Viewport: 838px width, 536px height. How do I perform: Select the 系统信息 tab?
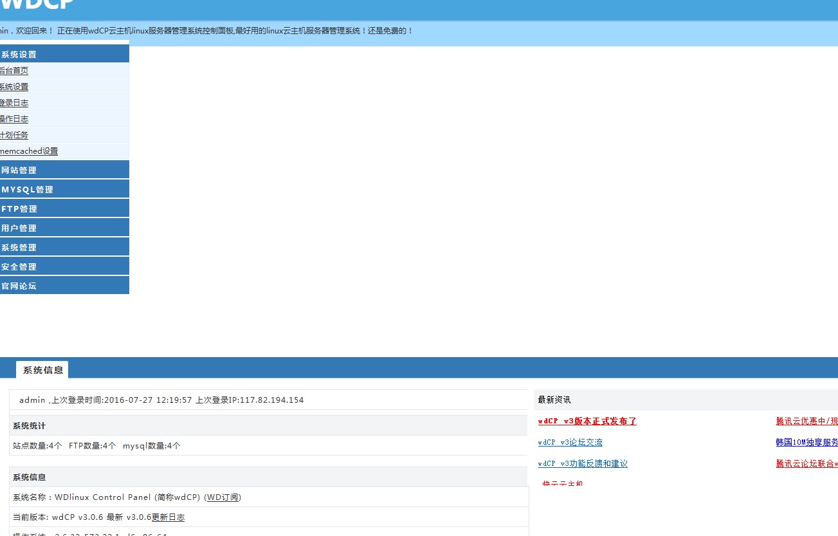point(42,370)
